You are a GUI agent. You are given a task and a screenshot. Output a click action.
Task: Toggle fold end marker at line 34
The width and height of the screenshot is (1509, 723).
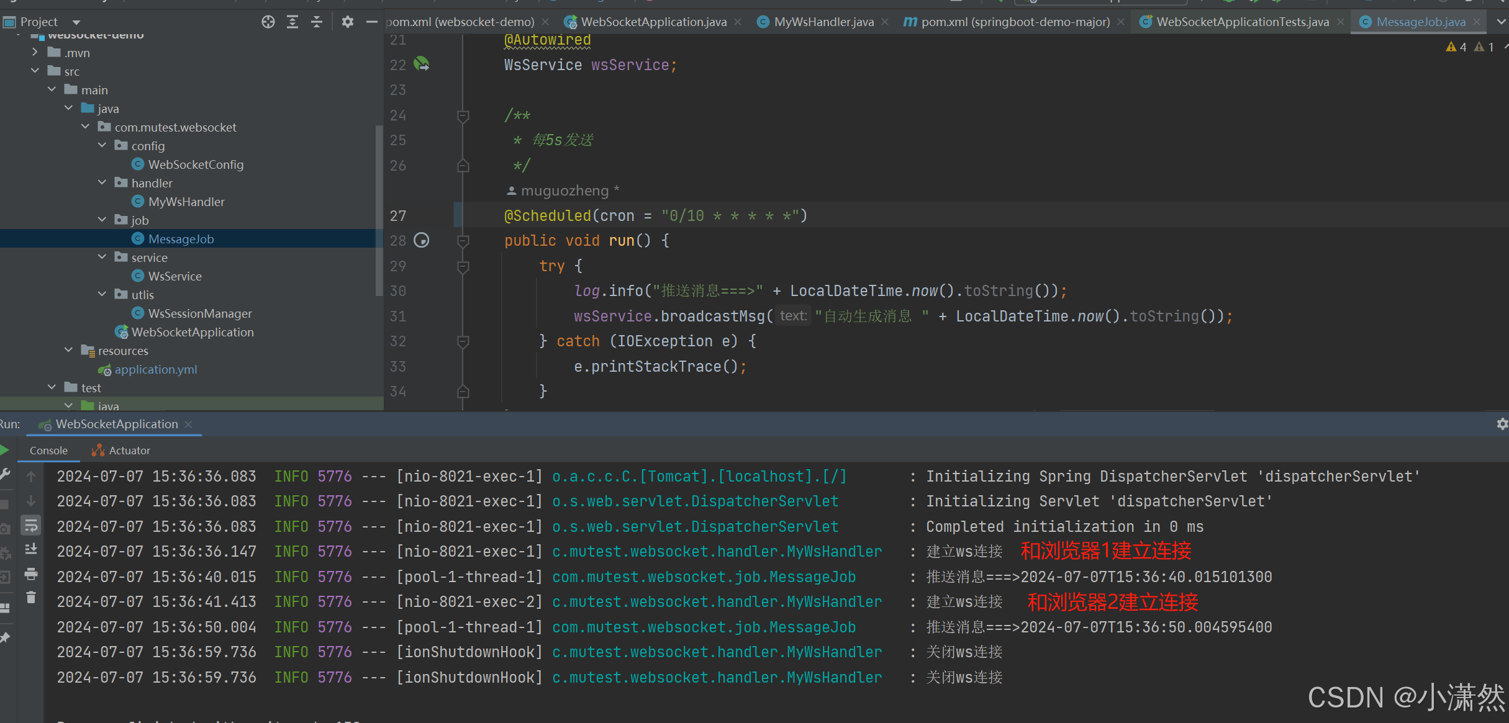pos(463,392)
